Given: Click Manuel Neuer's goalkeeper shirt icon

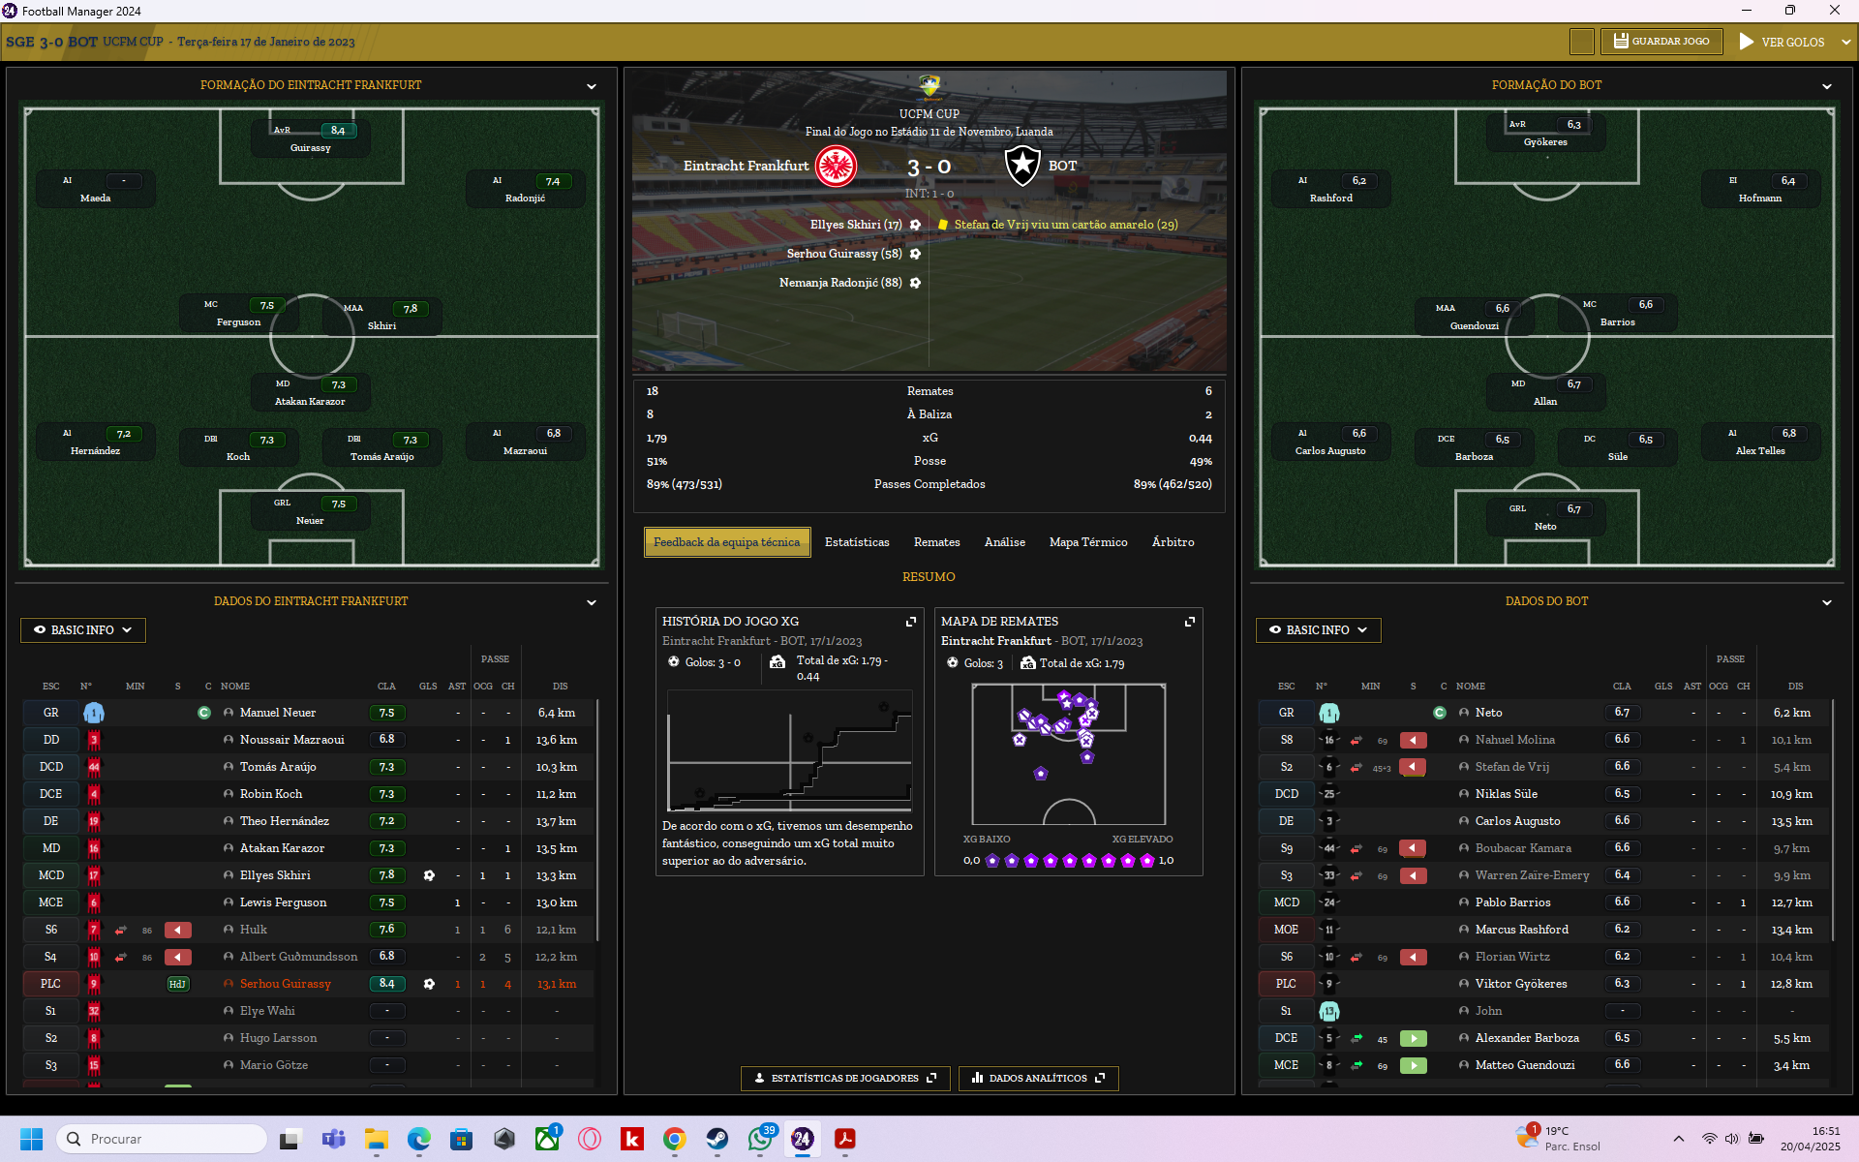Looking at the screenshot, I should (94, 713).
